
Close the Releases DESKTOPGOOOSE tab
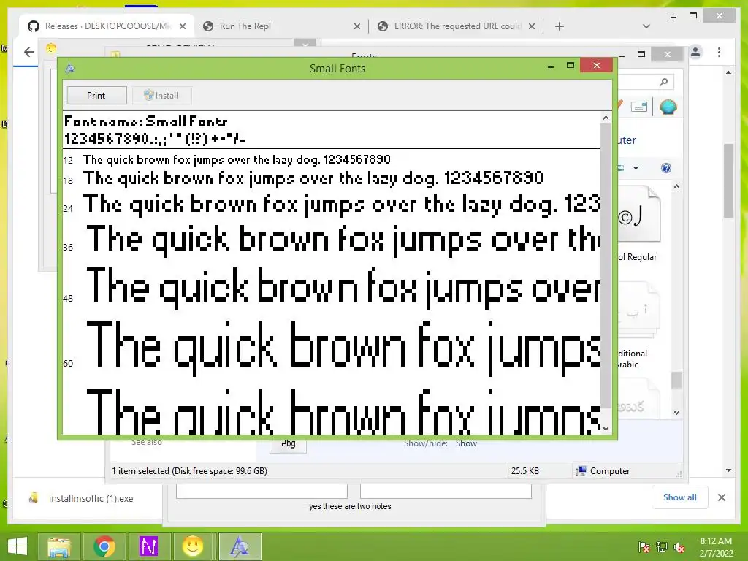tap(182, 26)
